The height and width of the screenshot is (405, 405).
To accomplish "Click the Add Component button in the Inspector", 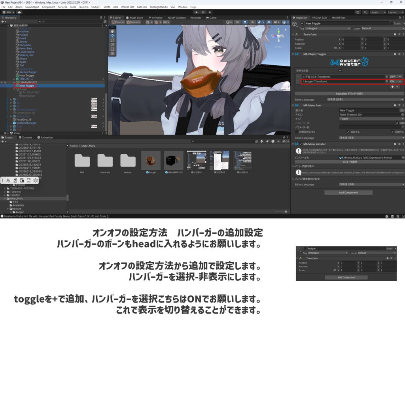I will point(348,192).
